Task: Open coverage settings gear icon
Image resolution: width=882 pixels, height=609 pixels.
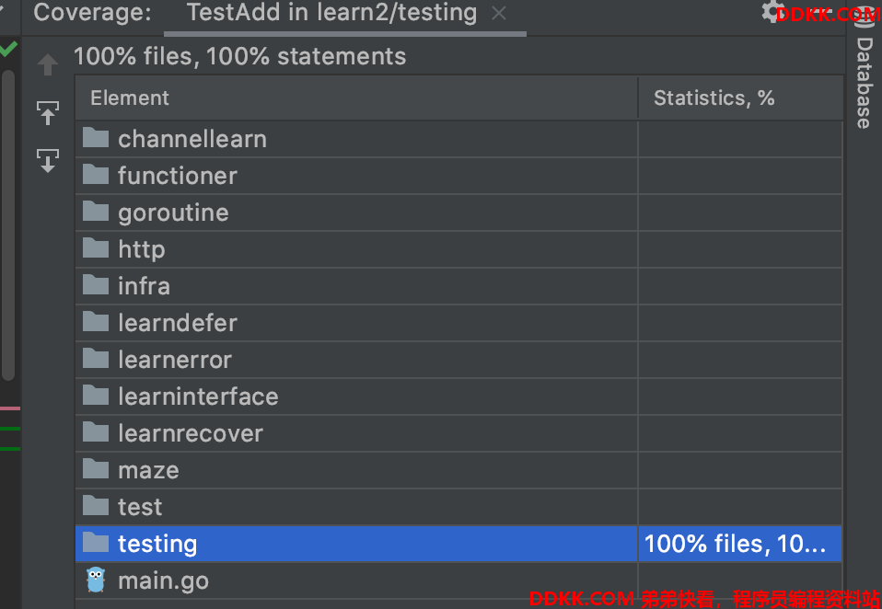Action: click(x=772, y=12)
